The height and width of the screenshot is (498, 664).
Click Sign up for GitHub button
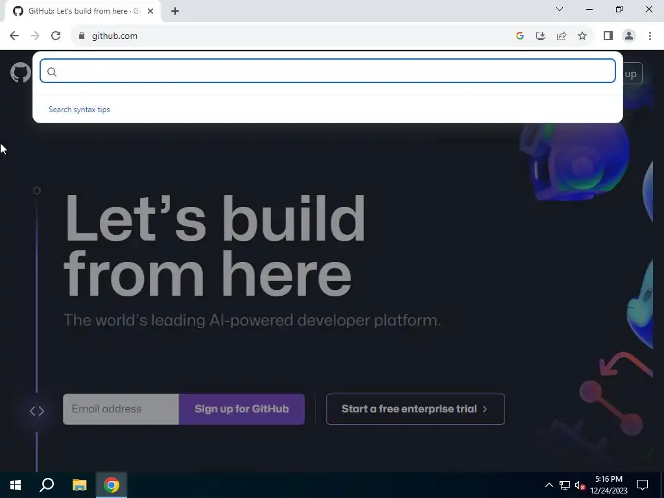242,409
